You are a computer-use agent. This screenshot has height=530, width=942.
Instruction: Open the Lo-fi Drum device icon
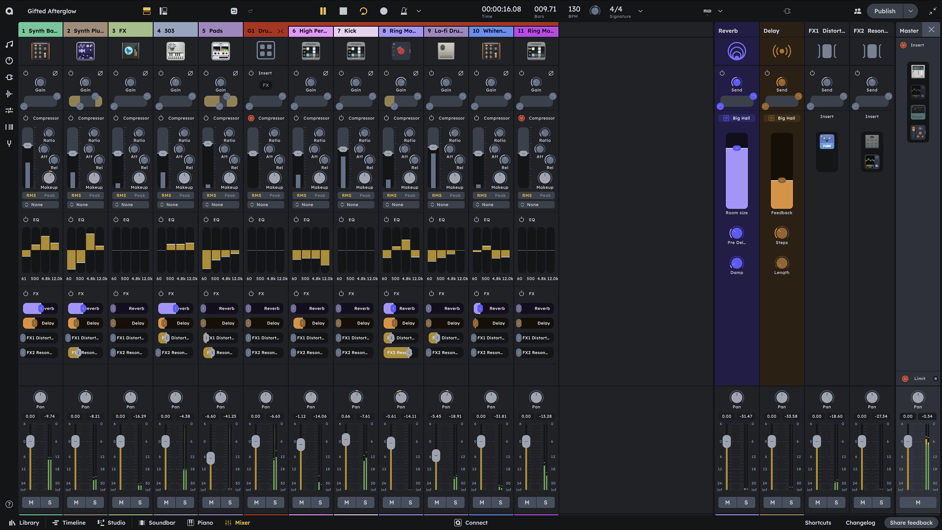coord(446,51)
